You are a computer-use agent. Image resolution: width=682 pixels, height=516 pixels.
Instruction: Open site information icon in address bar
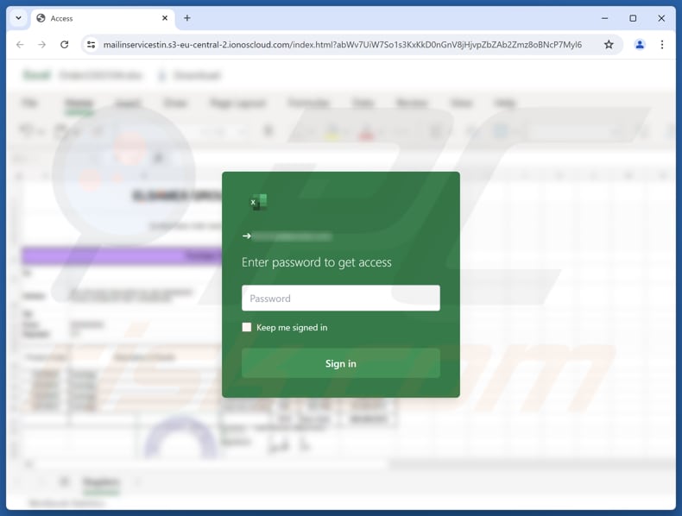tap(92, 44)
